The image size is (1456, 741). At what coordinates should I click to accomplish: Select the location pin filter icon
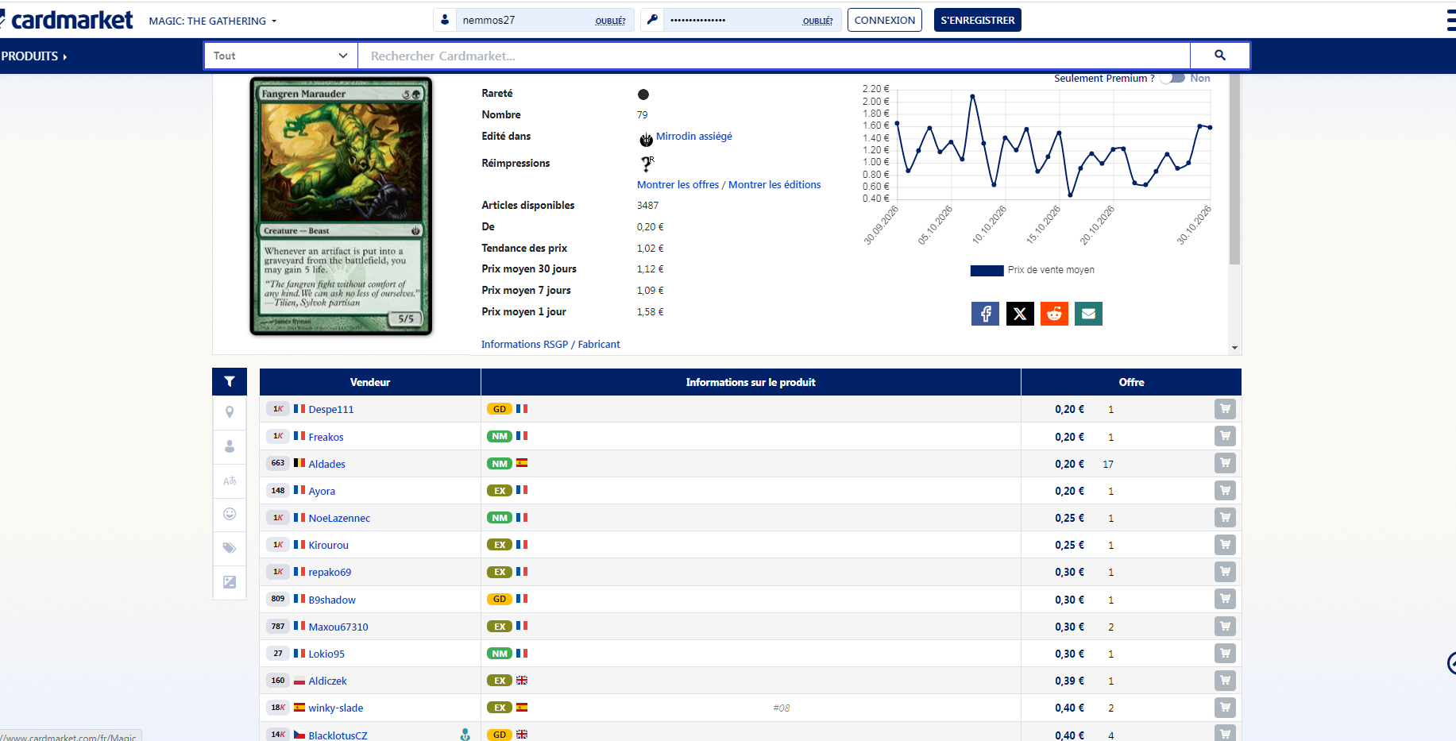[x=230, y=412]
